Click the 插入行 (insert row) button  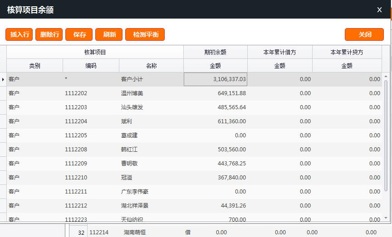[x=19, y=34]
